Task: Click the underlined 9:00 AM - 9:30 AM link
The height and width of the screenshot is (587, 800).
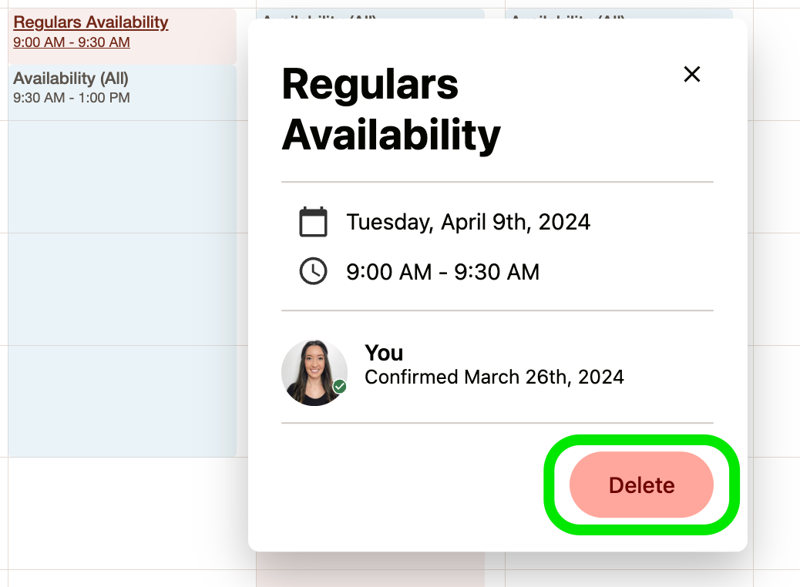Action: [x=72, y=42]
